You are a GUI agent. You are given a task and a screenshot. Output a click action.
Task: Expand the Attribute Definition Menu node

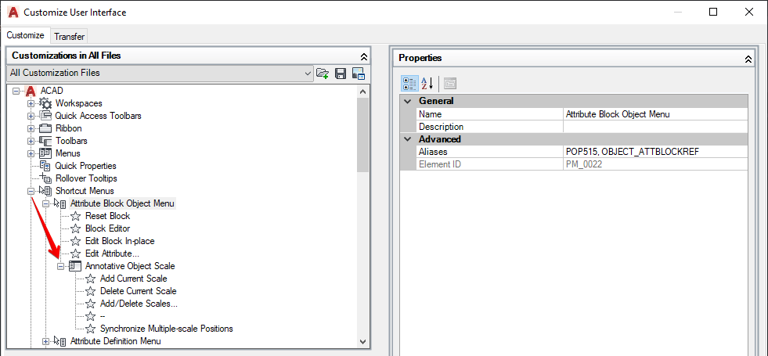[x=46, y=341]
